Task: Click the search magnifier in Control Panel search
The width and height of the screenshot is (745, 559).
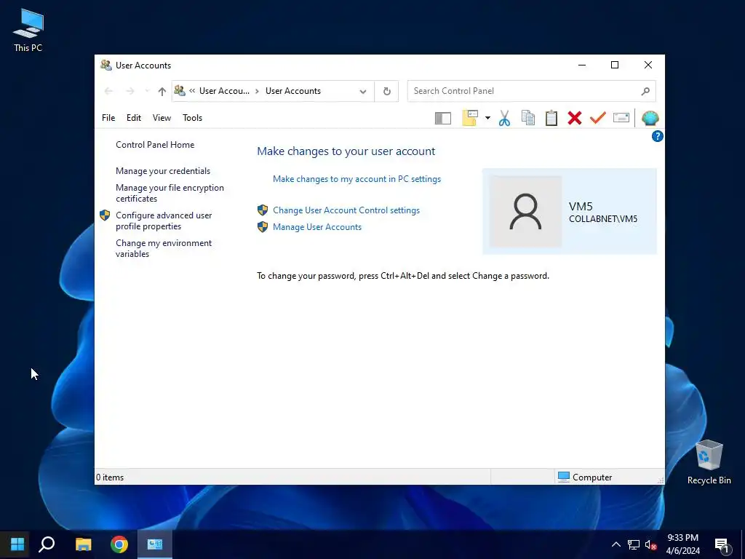Action: click(645, 91)
